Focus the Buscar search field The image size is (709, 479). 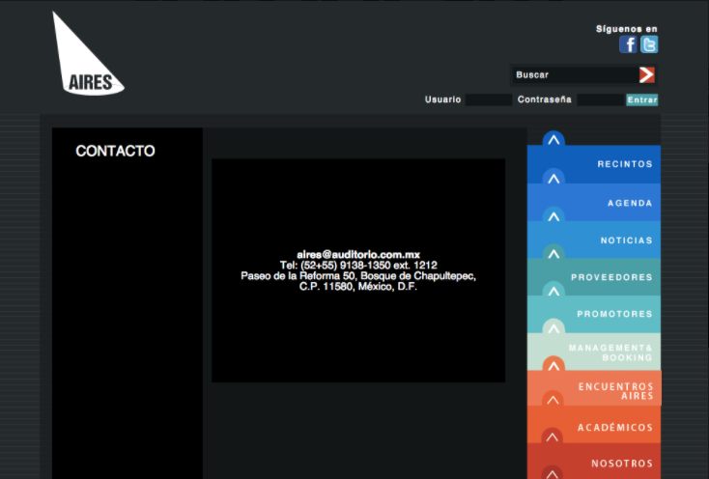click(x=574, y=74)
